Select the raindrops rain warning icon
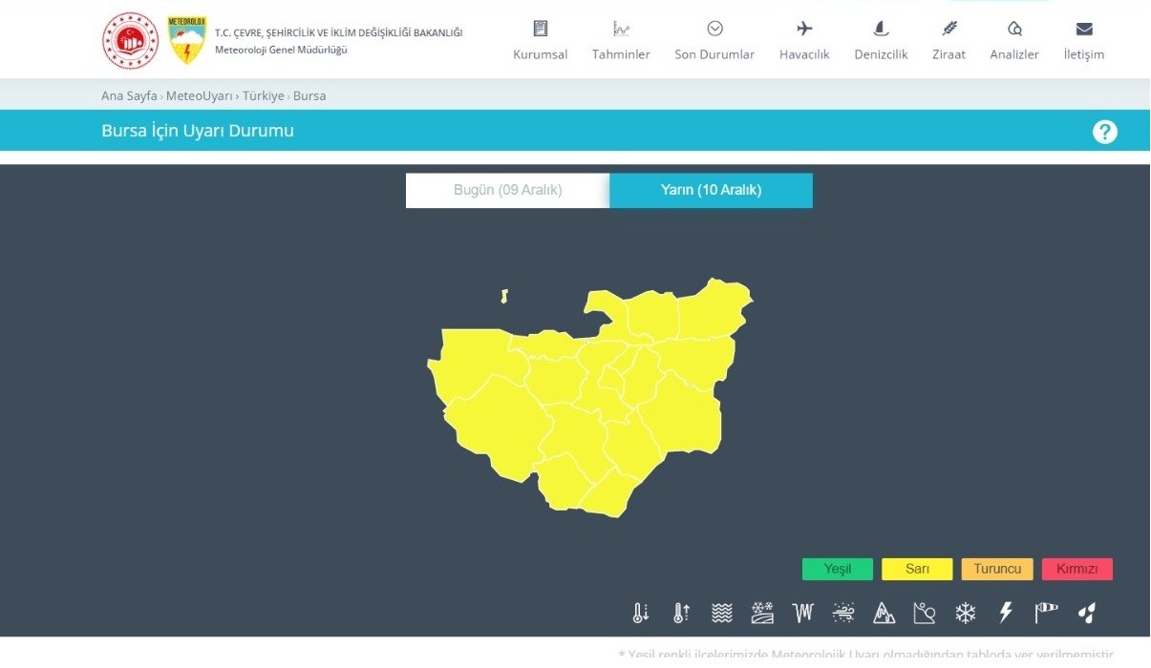The width and height of the screenshot is (1151, 668). pos(1086,613)
